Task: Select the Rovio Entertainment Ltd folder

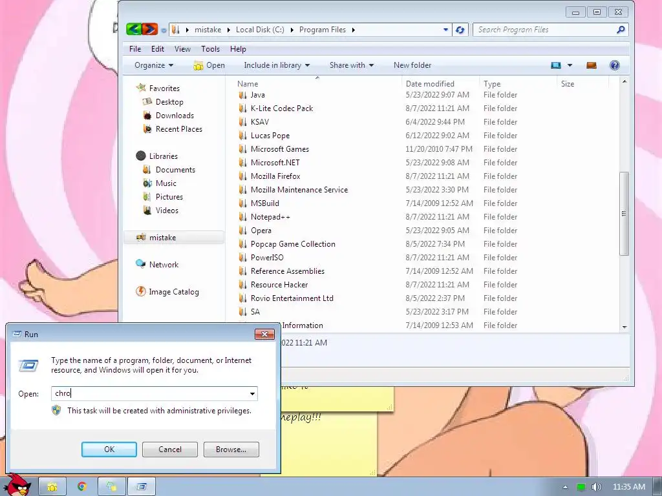Action: (292, 298)
